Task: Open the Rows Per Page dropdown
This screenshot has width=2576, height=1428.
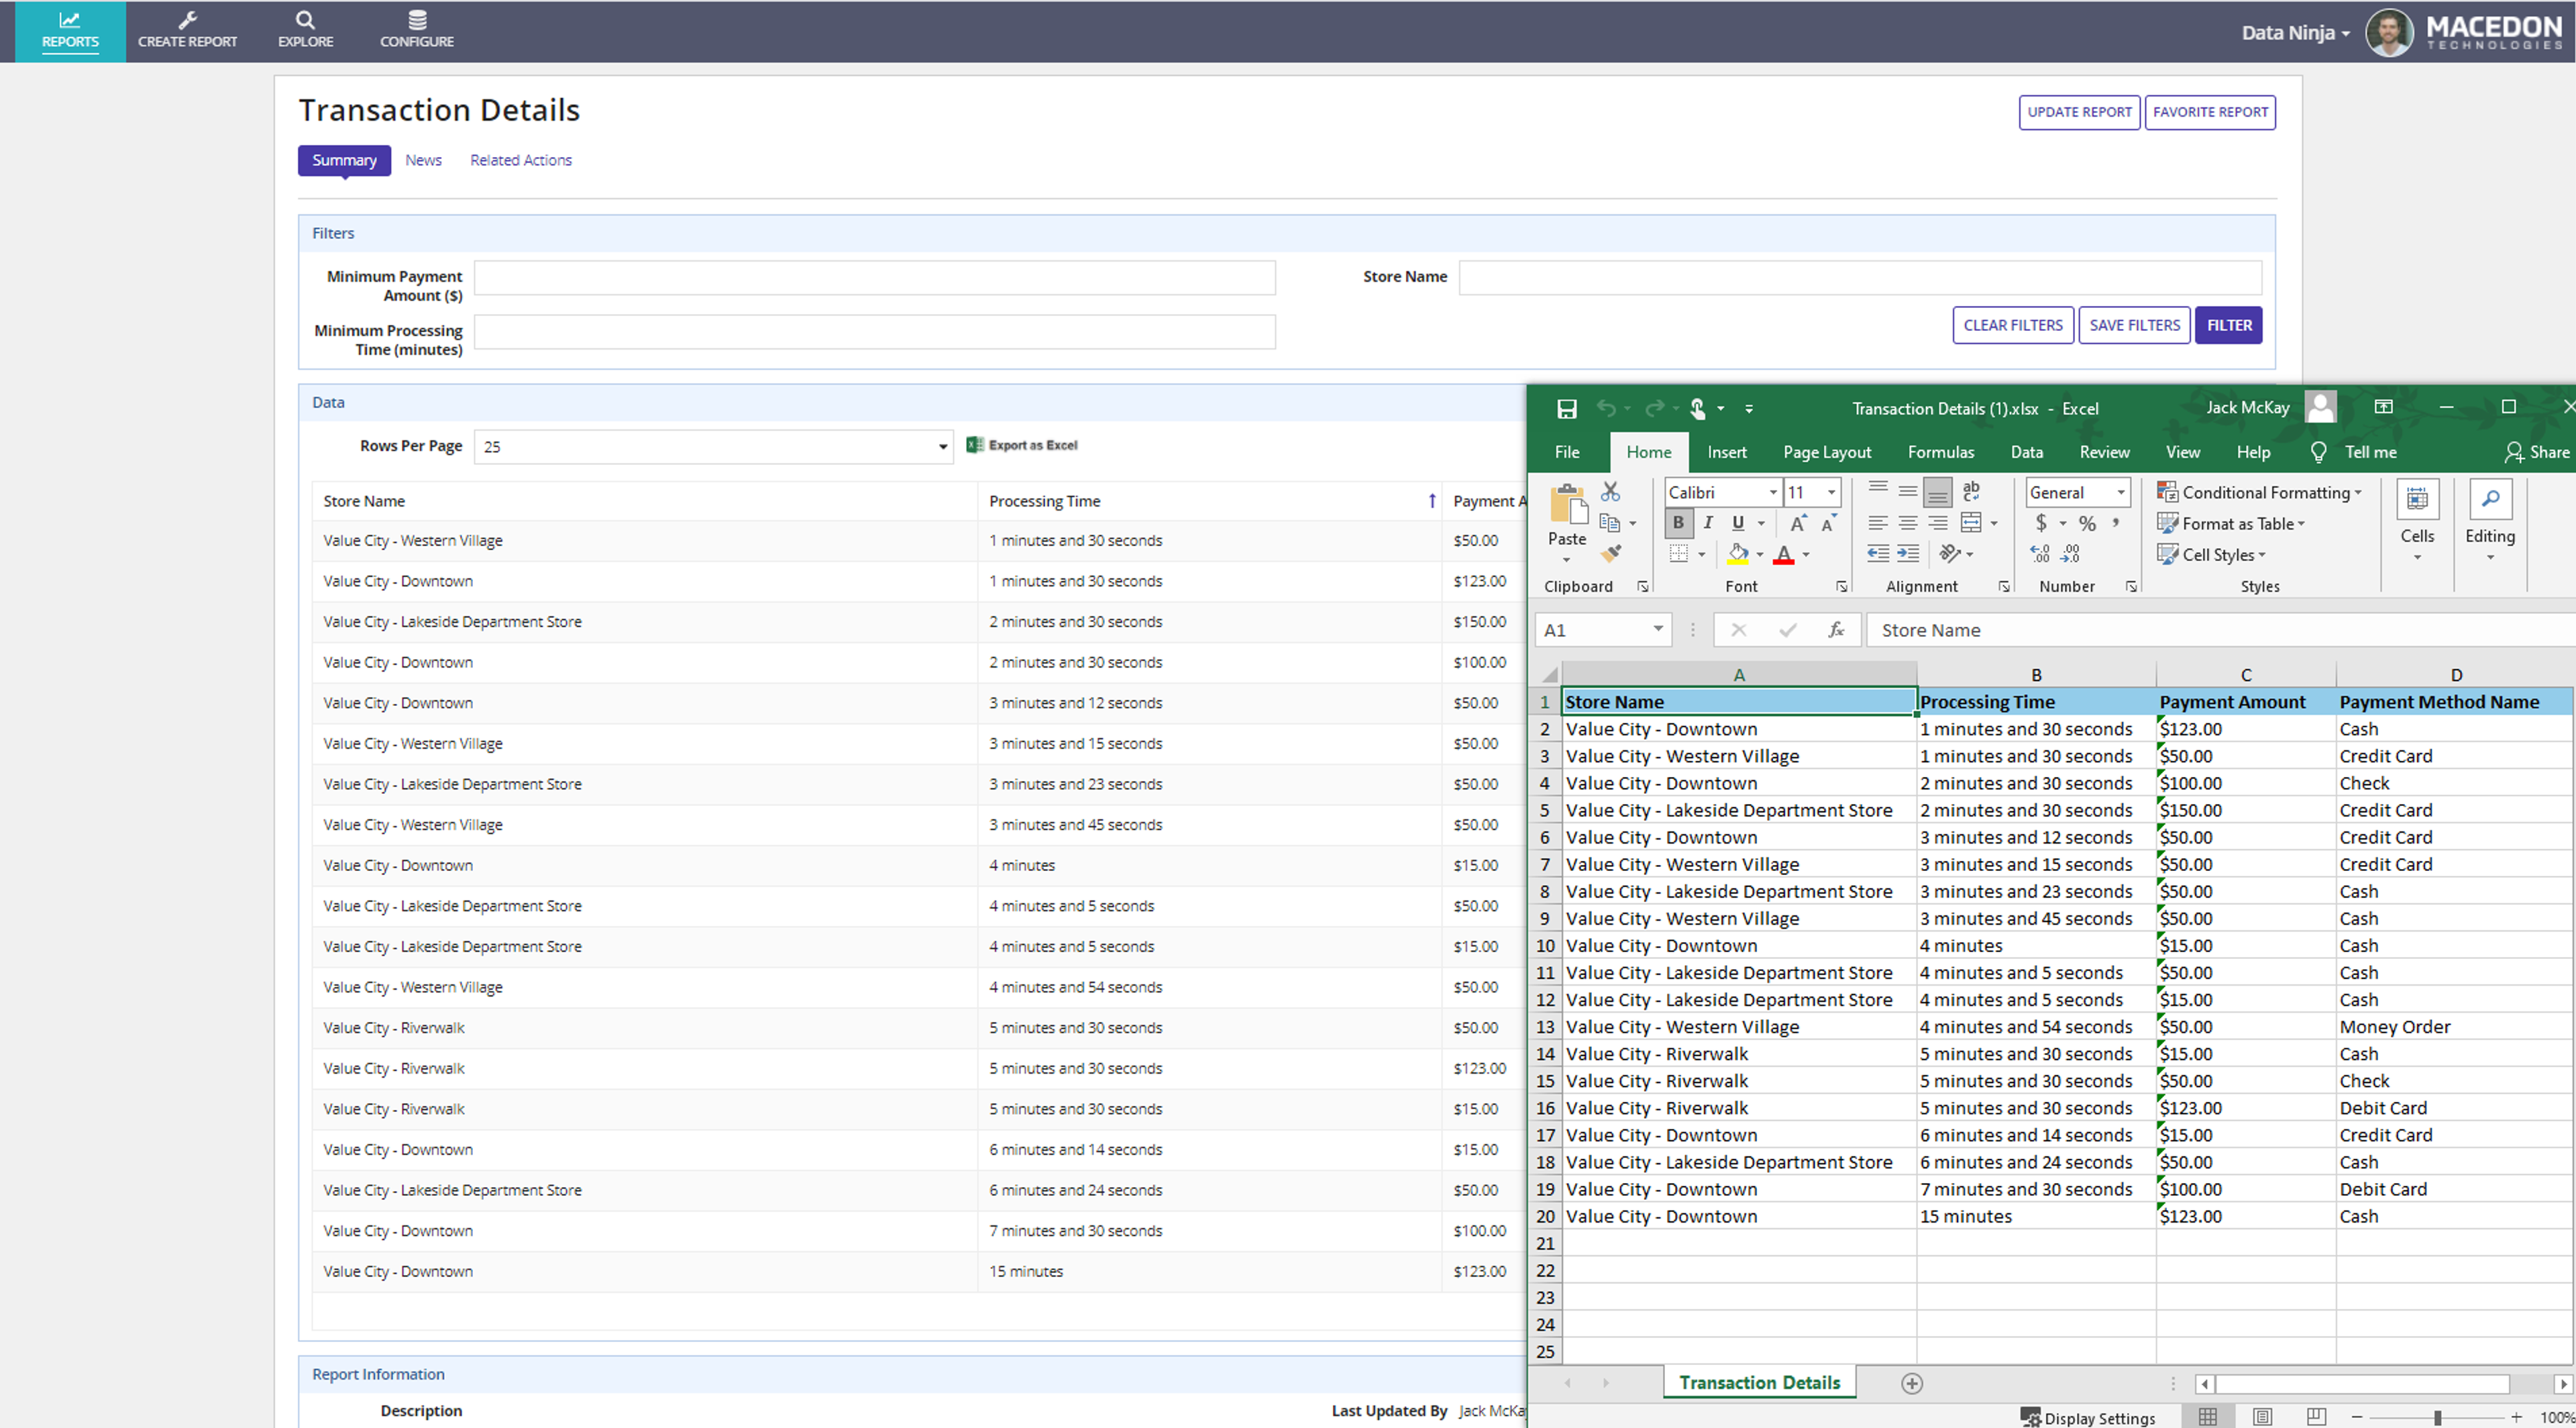Action: [x=713, y=447]
